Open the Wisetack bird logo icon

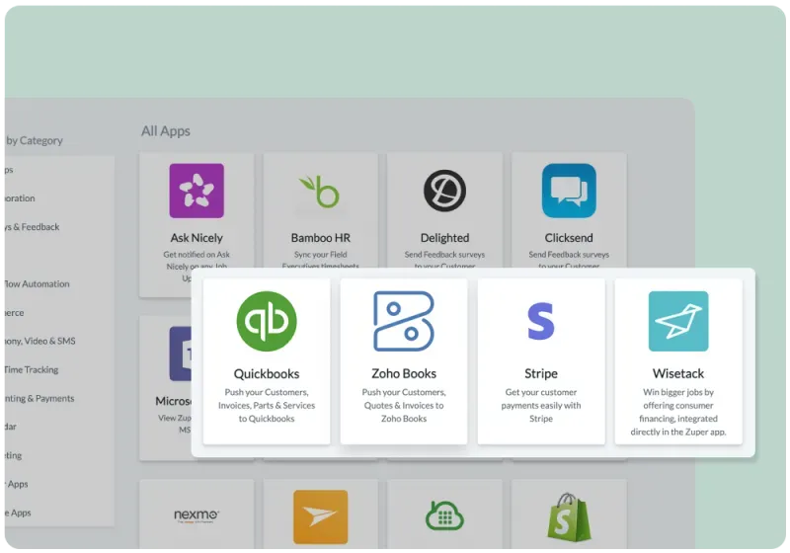(x=677, y=321)
